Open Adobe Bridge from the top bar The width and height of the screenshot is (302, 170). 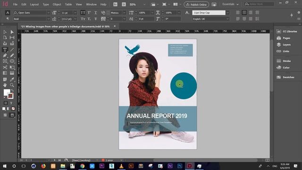115,4
